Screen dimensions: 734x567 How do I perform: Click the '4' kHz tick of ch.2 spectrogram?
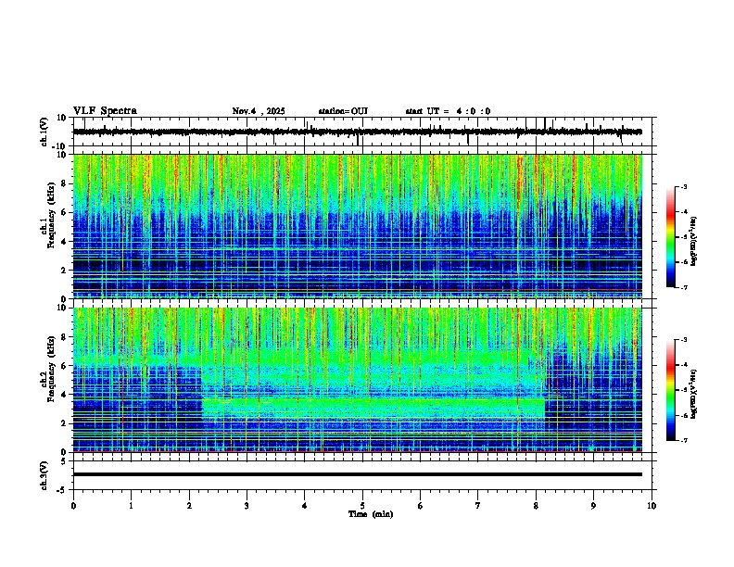[x=64, y=395]
